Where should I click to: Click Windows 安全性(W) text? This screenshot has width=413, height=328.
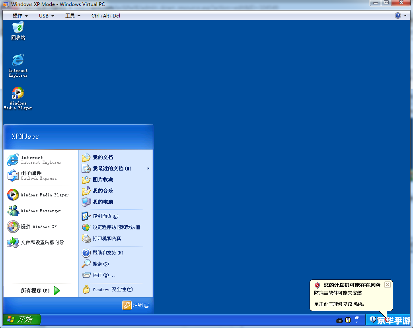point(113,289)
